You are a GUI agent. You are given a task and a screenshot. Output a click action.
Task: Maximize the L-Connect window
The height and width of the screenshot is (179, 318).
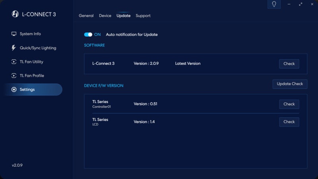click(x=301, y=4)
